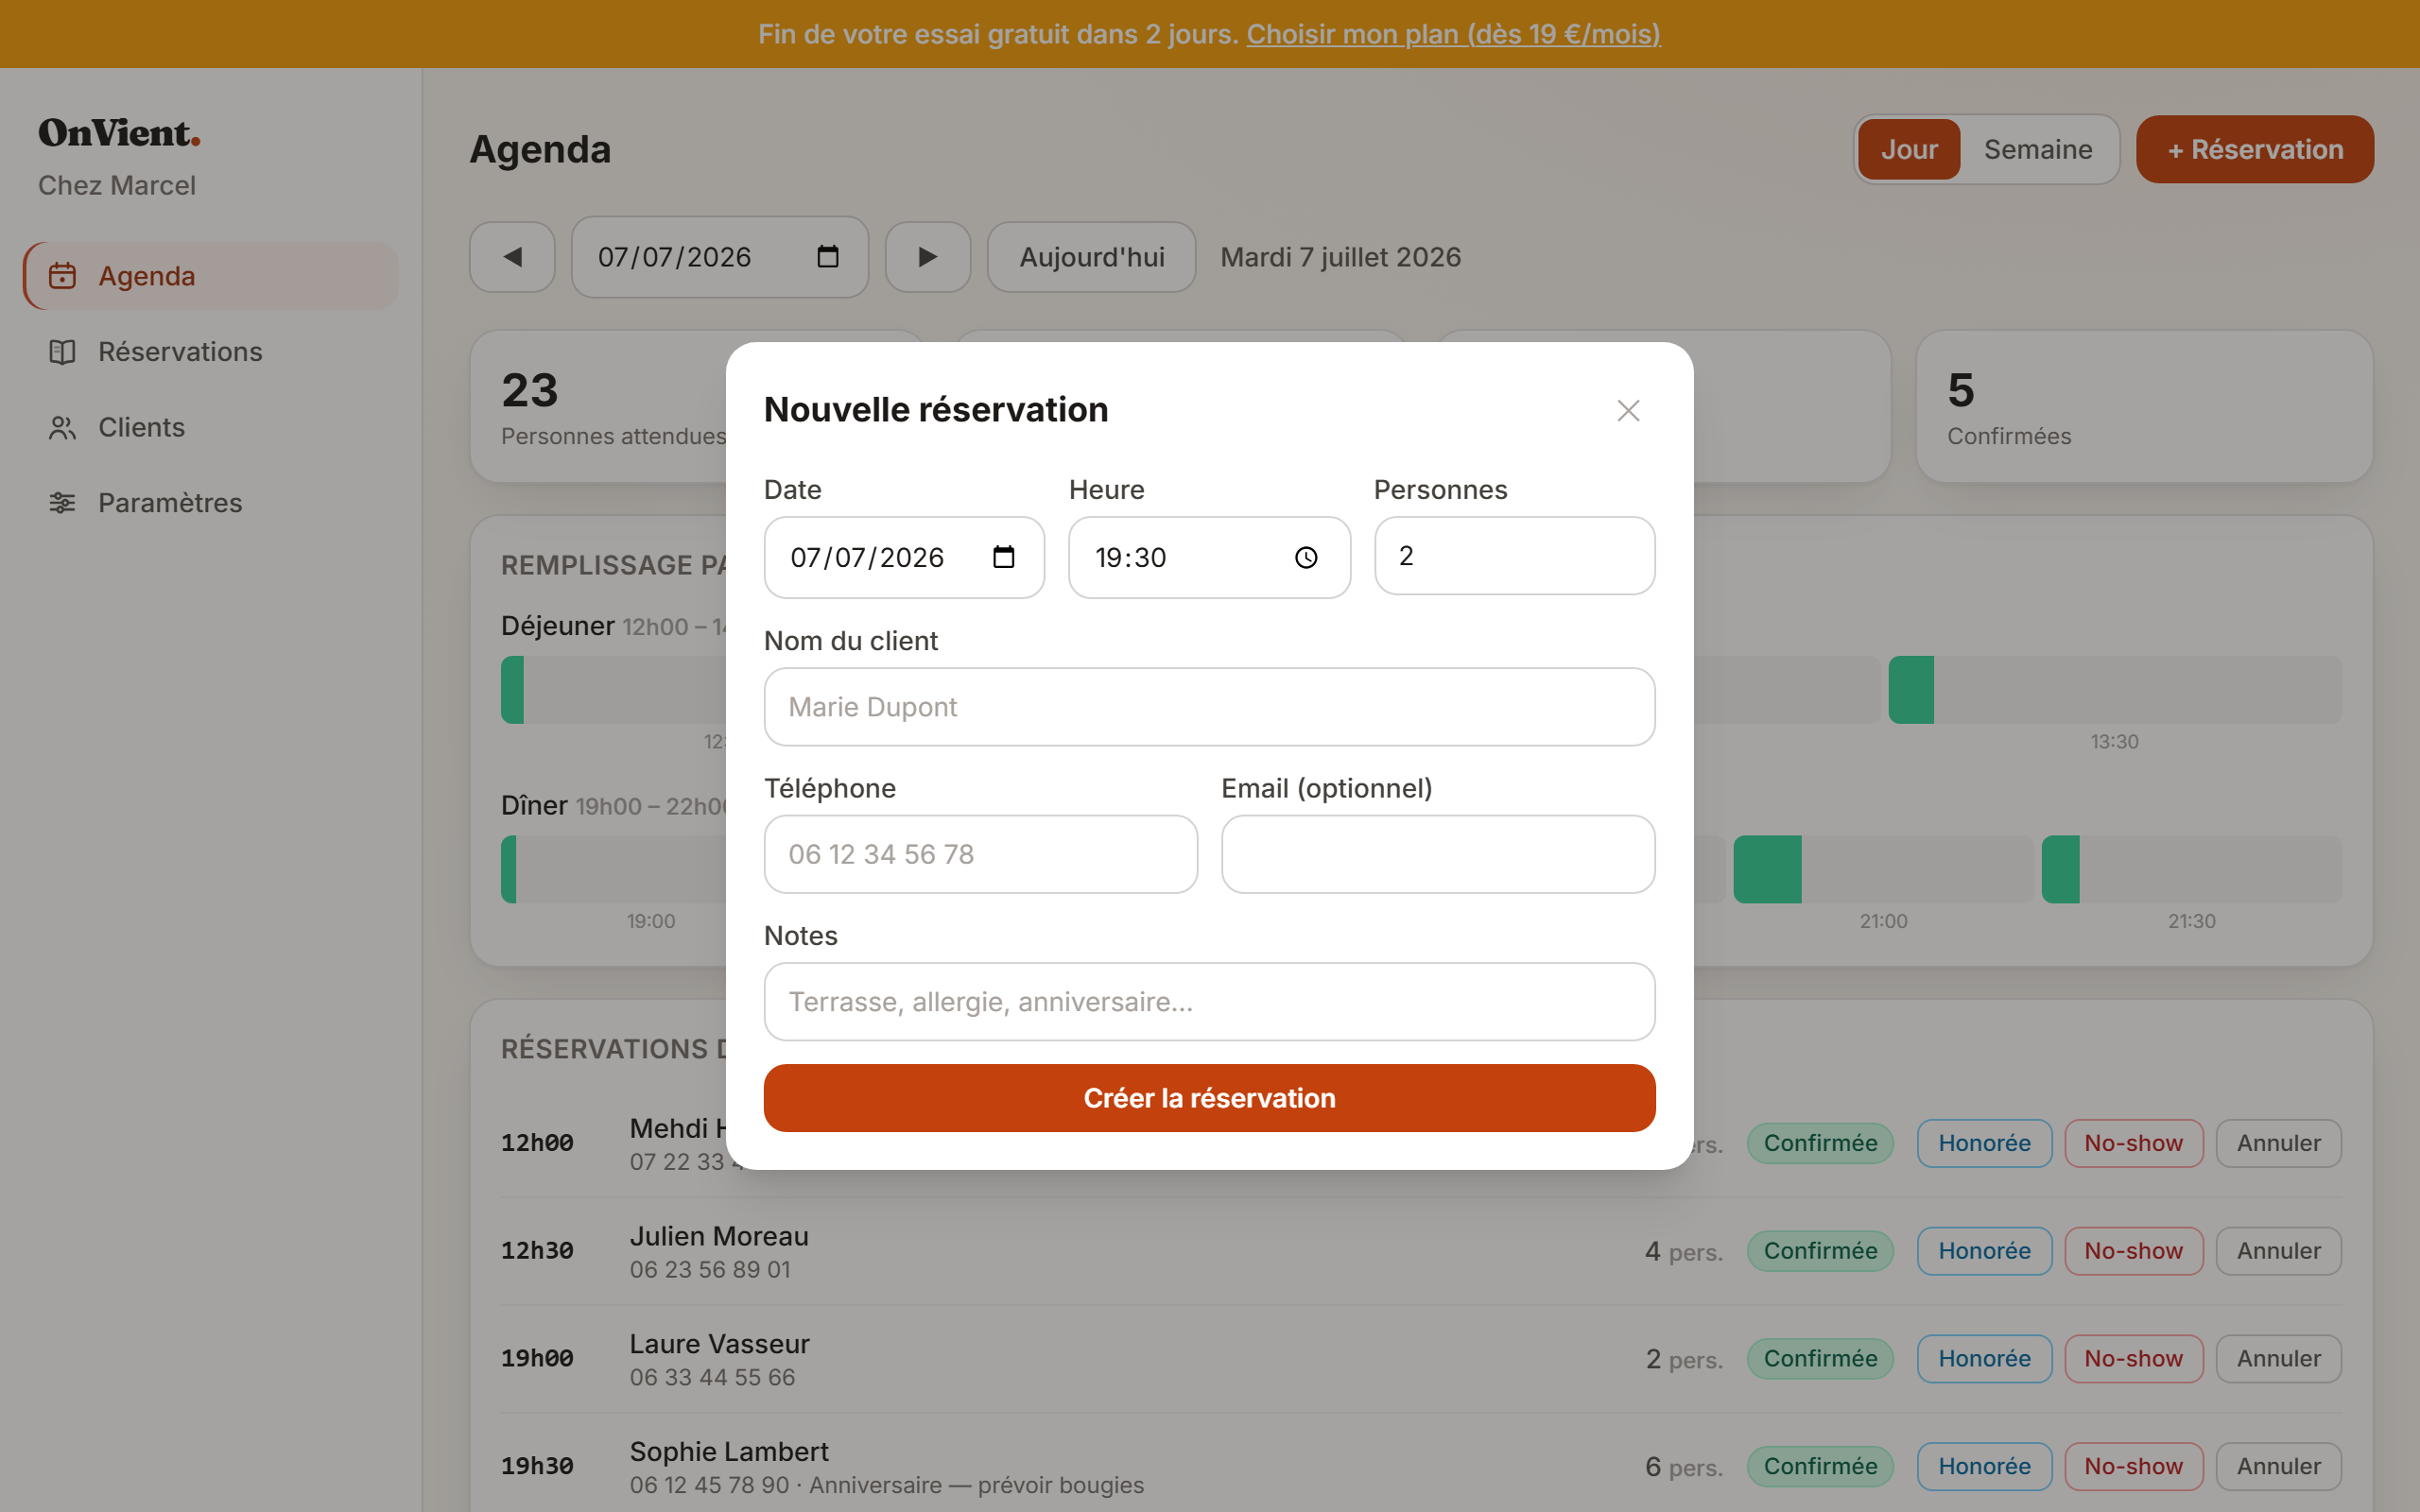
Task: Open the calendar icon of the agenda date
Action: coord(827,257)
